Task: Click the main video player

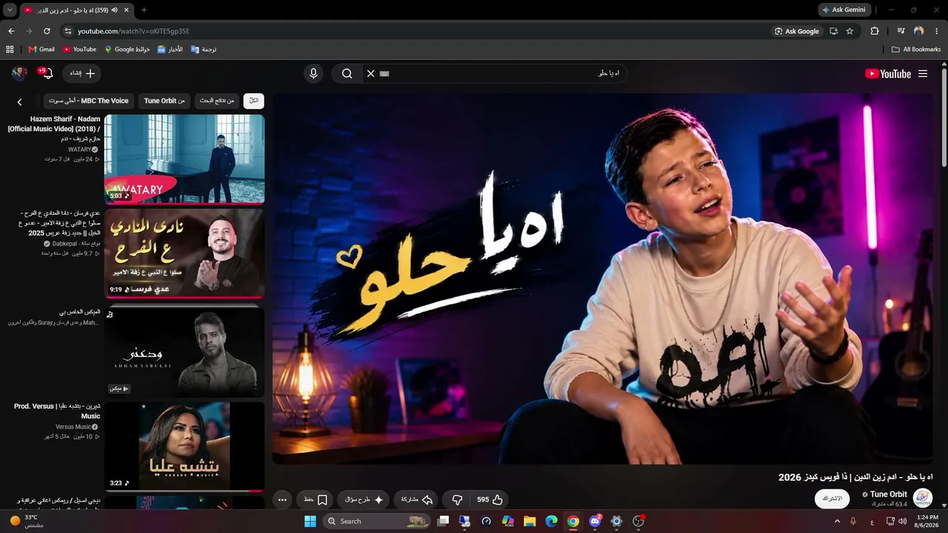Action: point(603,278)
